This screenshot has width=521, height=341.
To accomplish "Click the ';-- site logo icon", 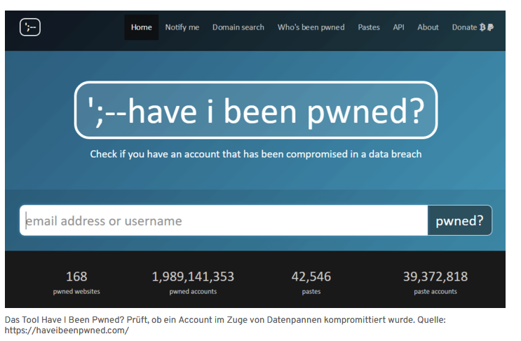I will (30, 27).
